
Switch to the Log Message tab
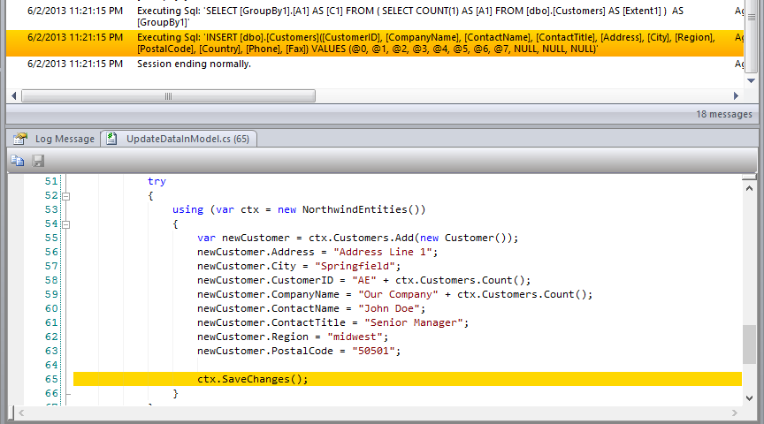[64, 139]
